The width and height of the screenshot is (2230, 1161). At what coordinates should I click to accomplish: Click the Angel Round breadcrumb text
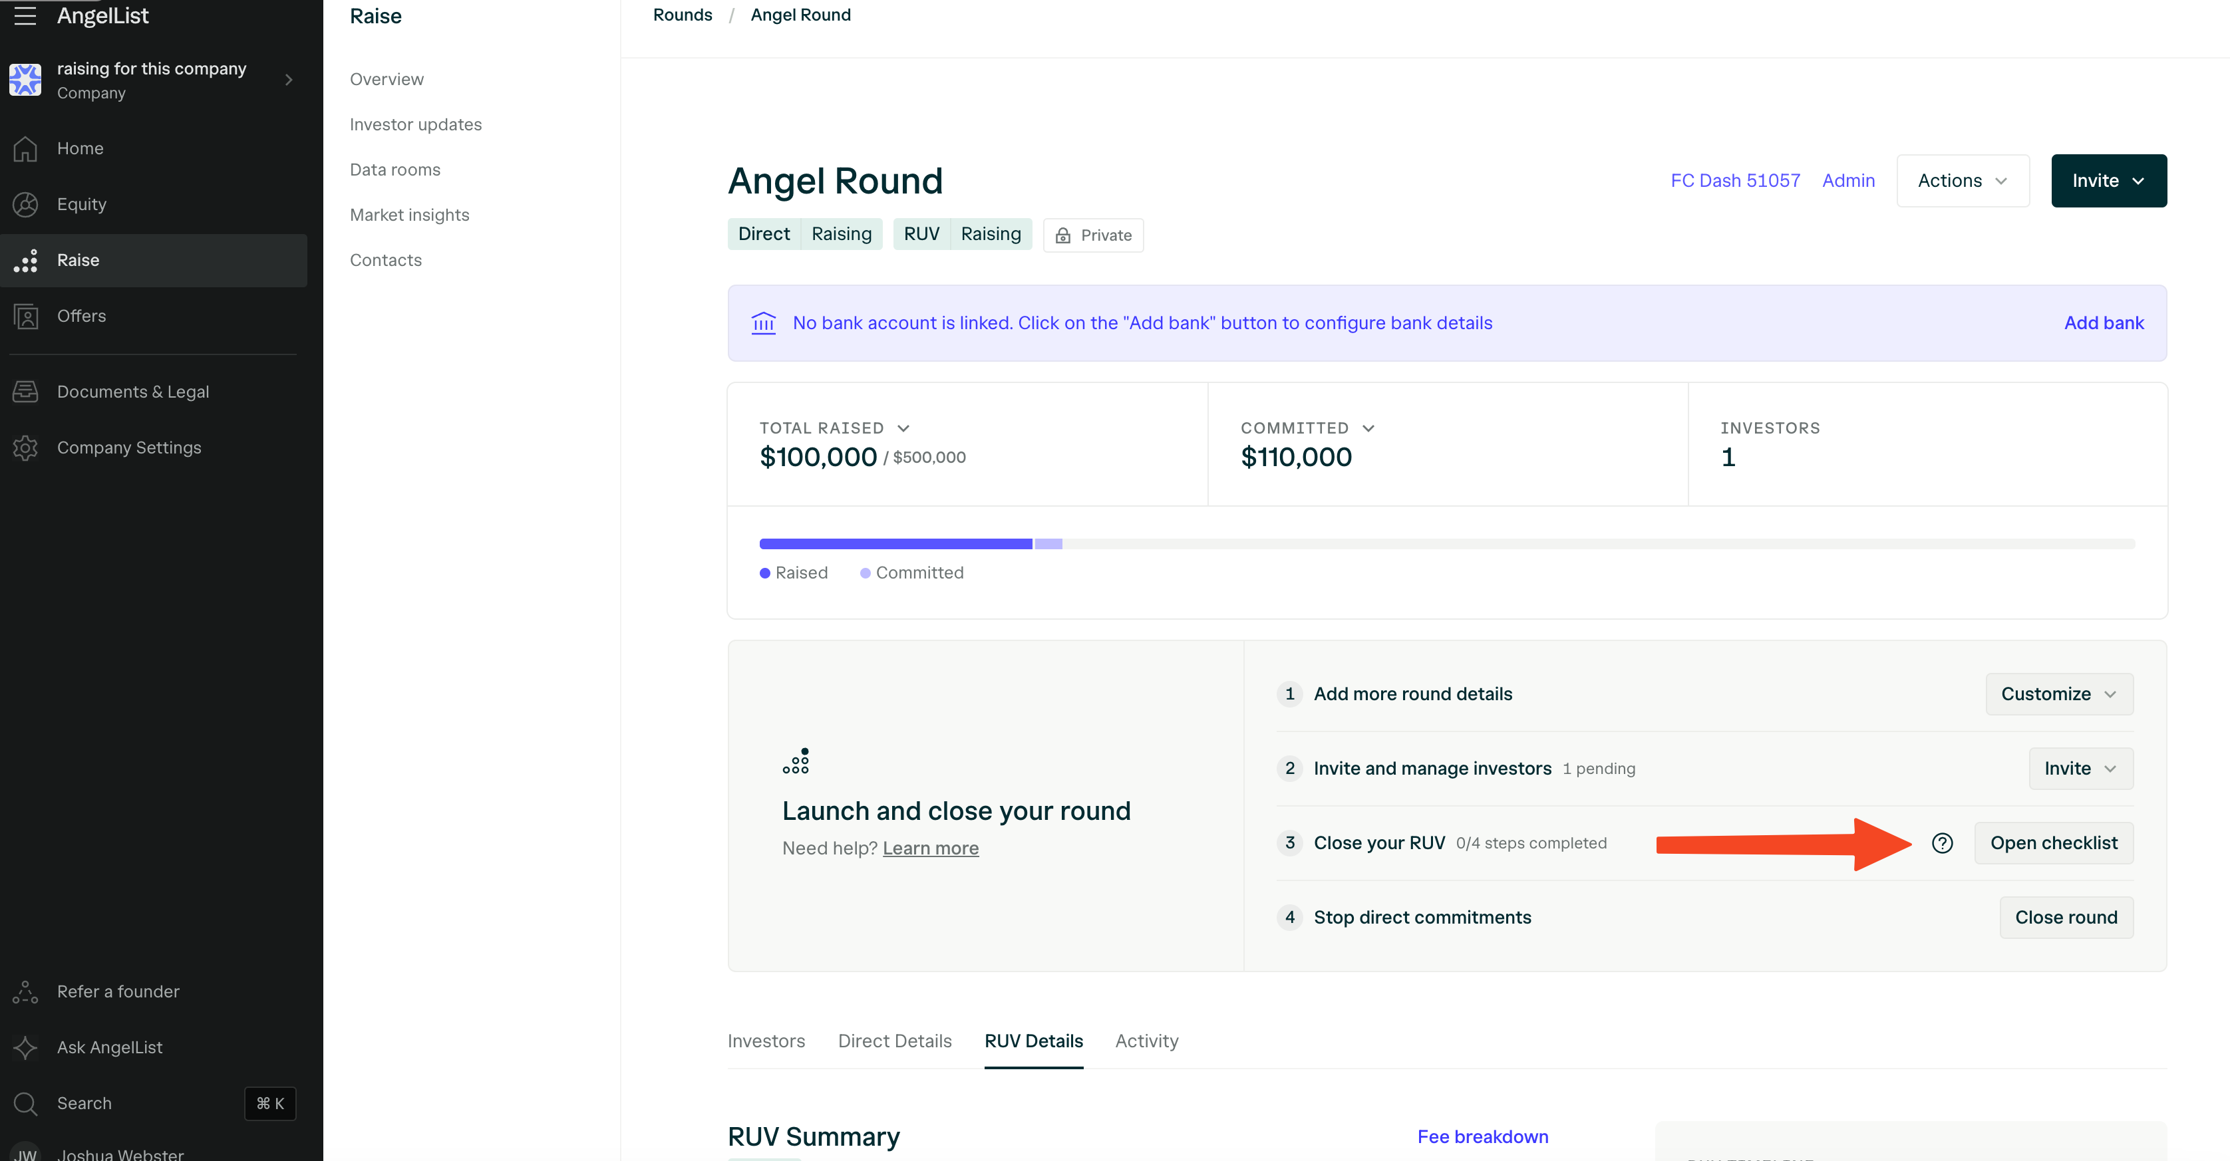tap(800, 15)
